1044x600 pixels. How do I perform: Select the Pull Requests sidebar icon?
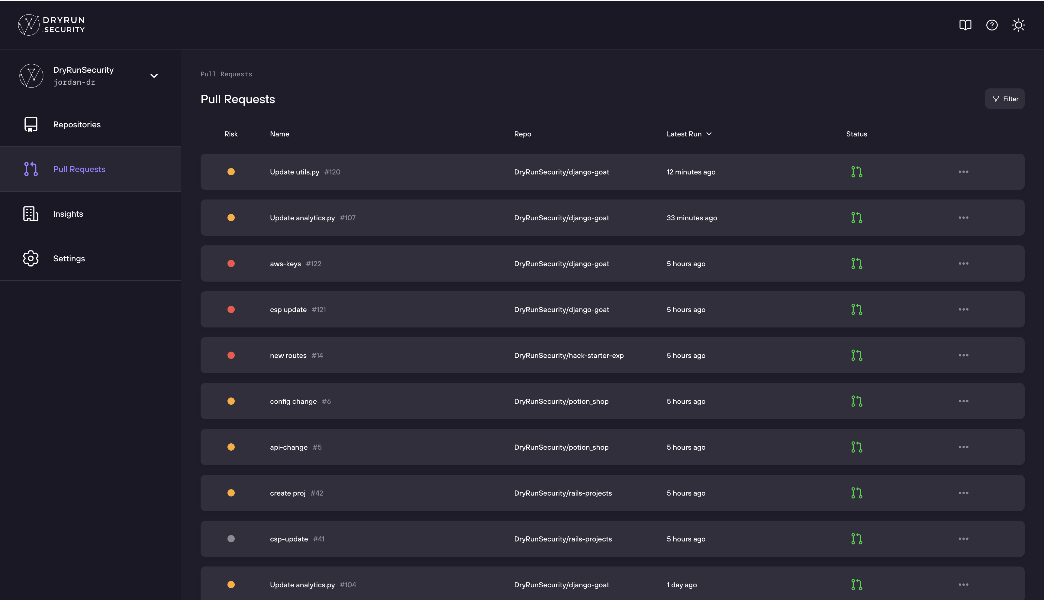click(x=31, y=169)
